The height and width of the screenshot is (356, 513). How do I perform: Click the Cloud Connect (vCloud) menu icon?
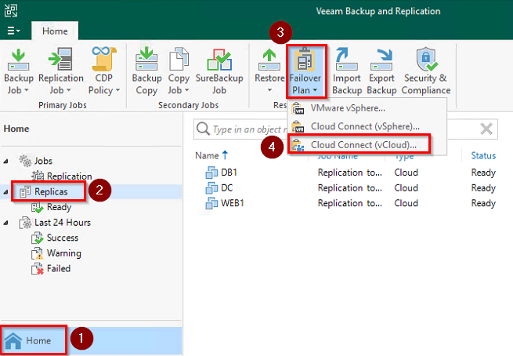[x=298, y=145]
